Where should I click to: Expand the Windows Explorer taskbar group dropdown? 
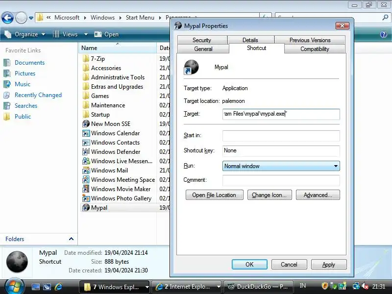point(147,287)
